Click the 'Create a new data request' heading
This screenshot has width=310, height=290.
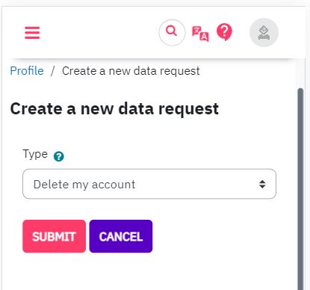coord(114,109)
